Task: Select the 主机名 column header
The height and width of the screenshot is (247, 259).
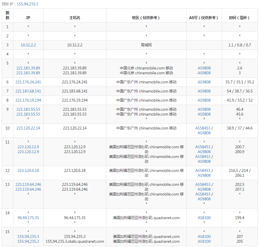Action: [75, 15]
